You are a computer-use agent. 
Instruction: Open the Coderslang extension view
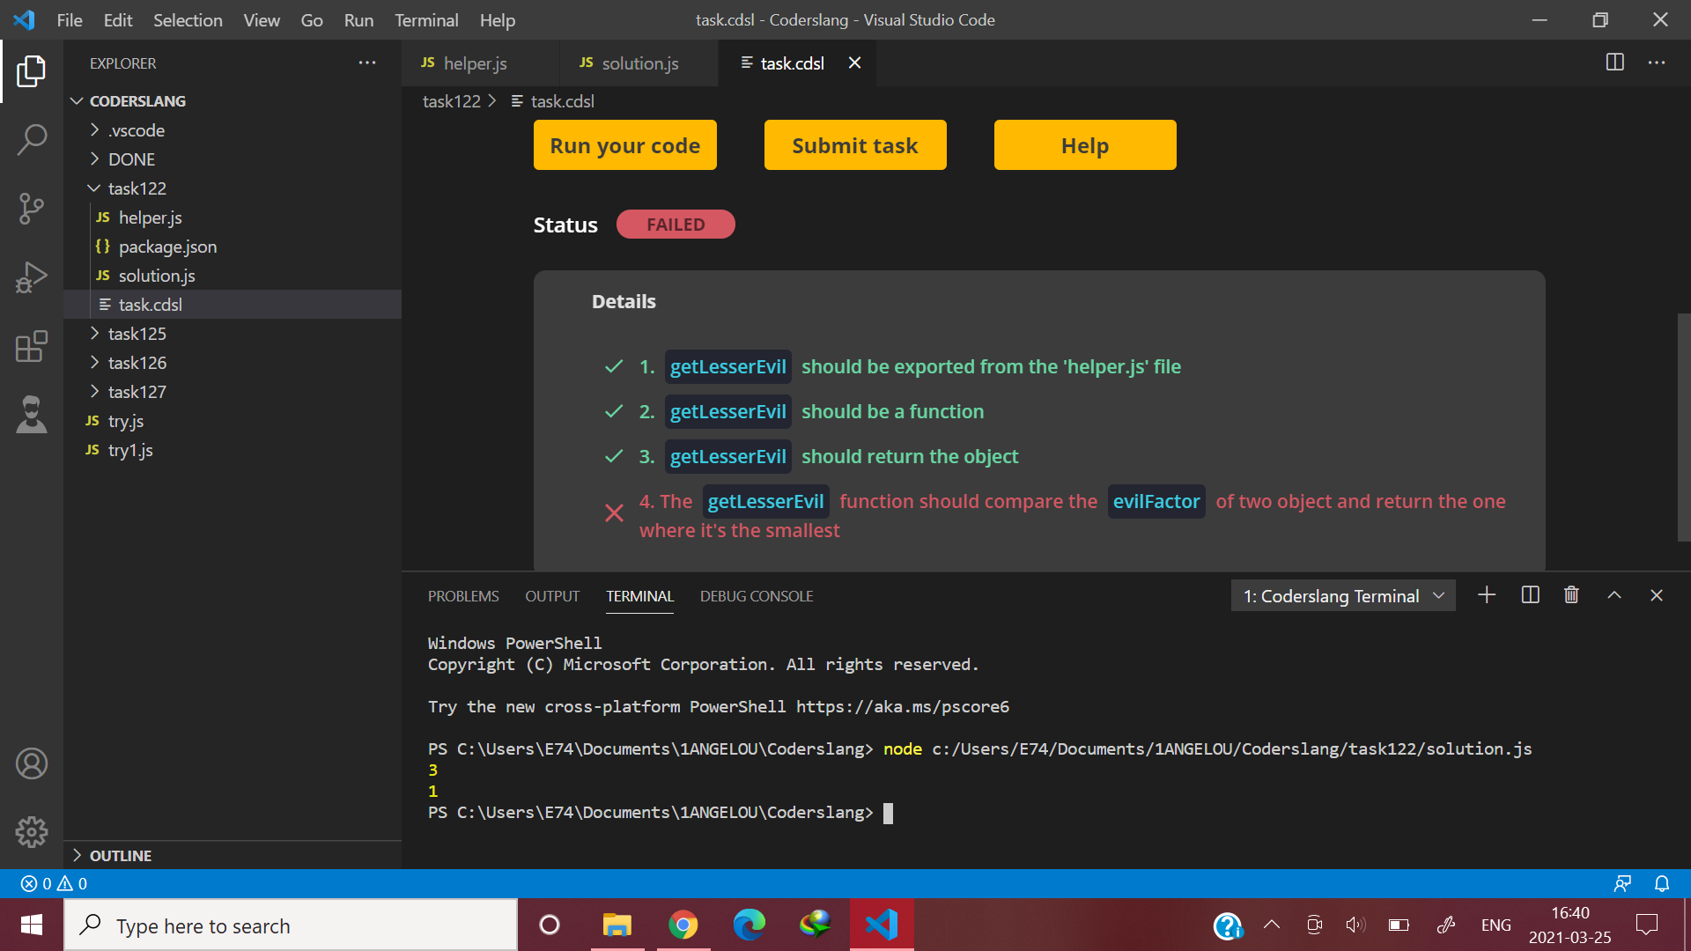pos(32,415)
